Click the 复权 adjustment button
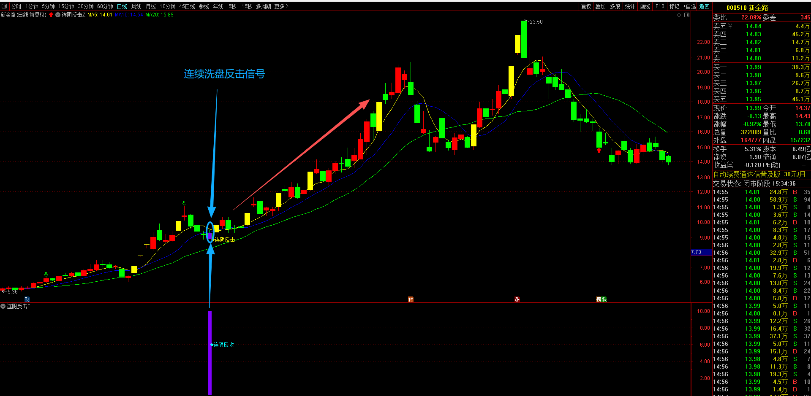 click(586, 6)
